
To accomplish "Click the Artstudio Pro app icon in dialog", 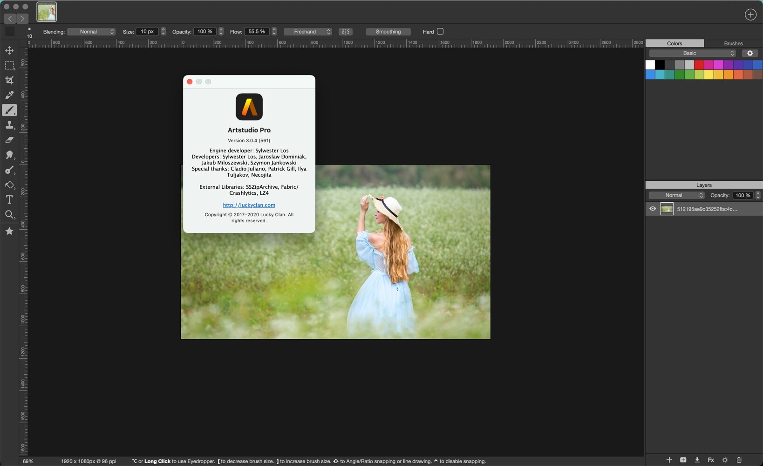I will point(249,107).
